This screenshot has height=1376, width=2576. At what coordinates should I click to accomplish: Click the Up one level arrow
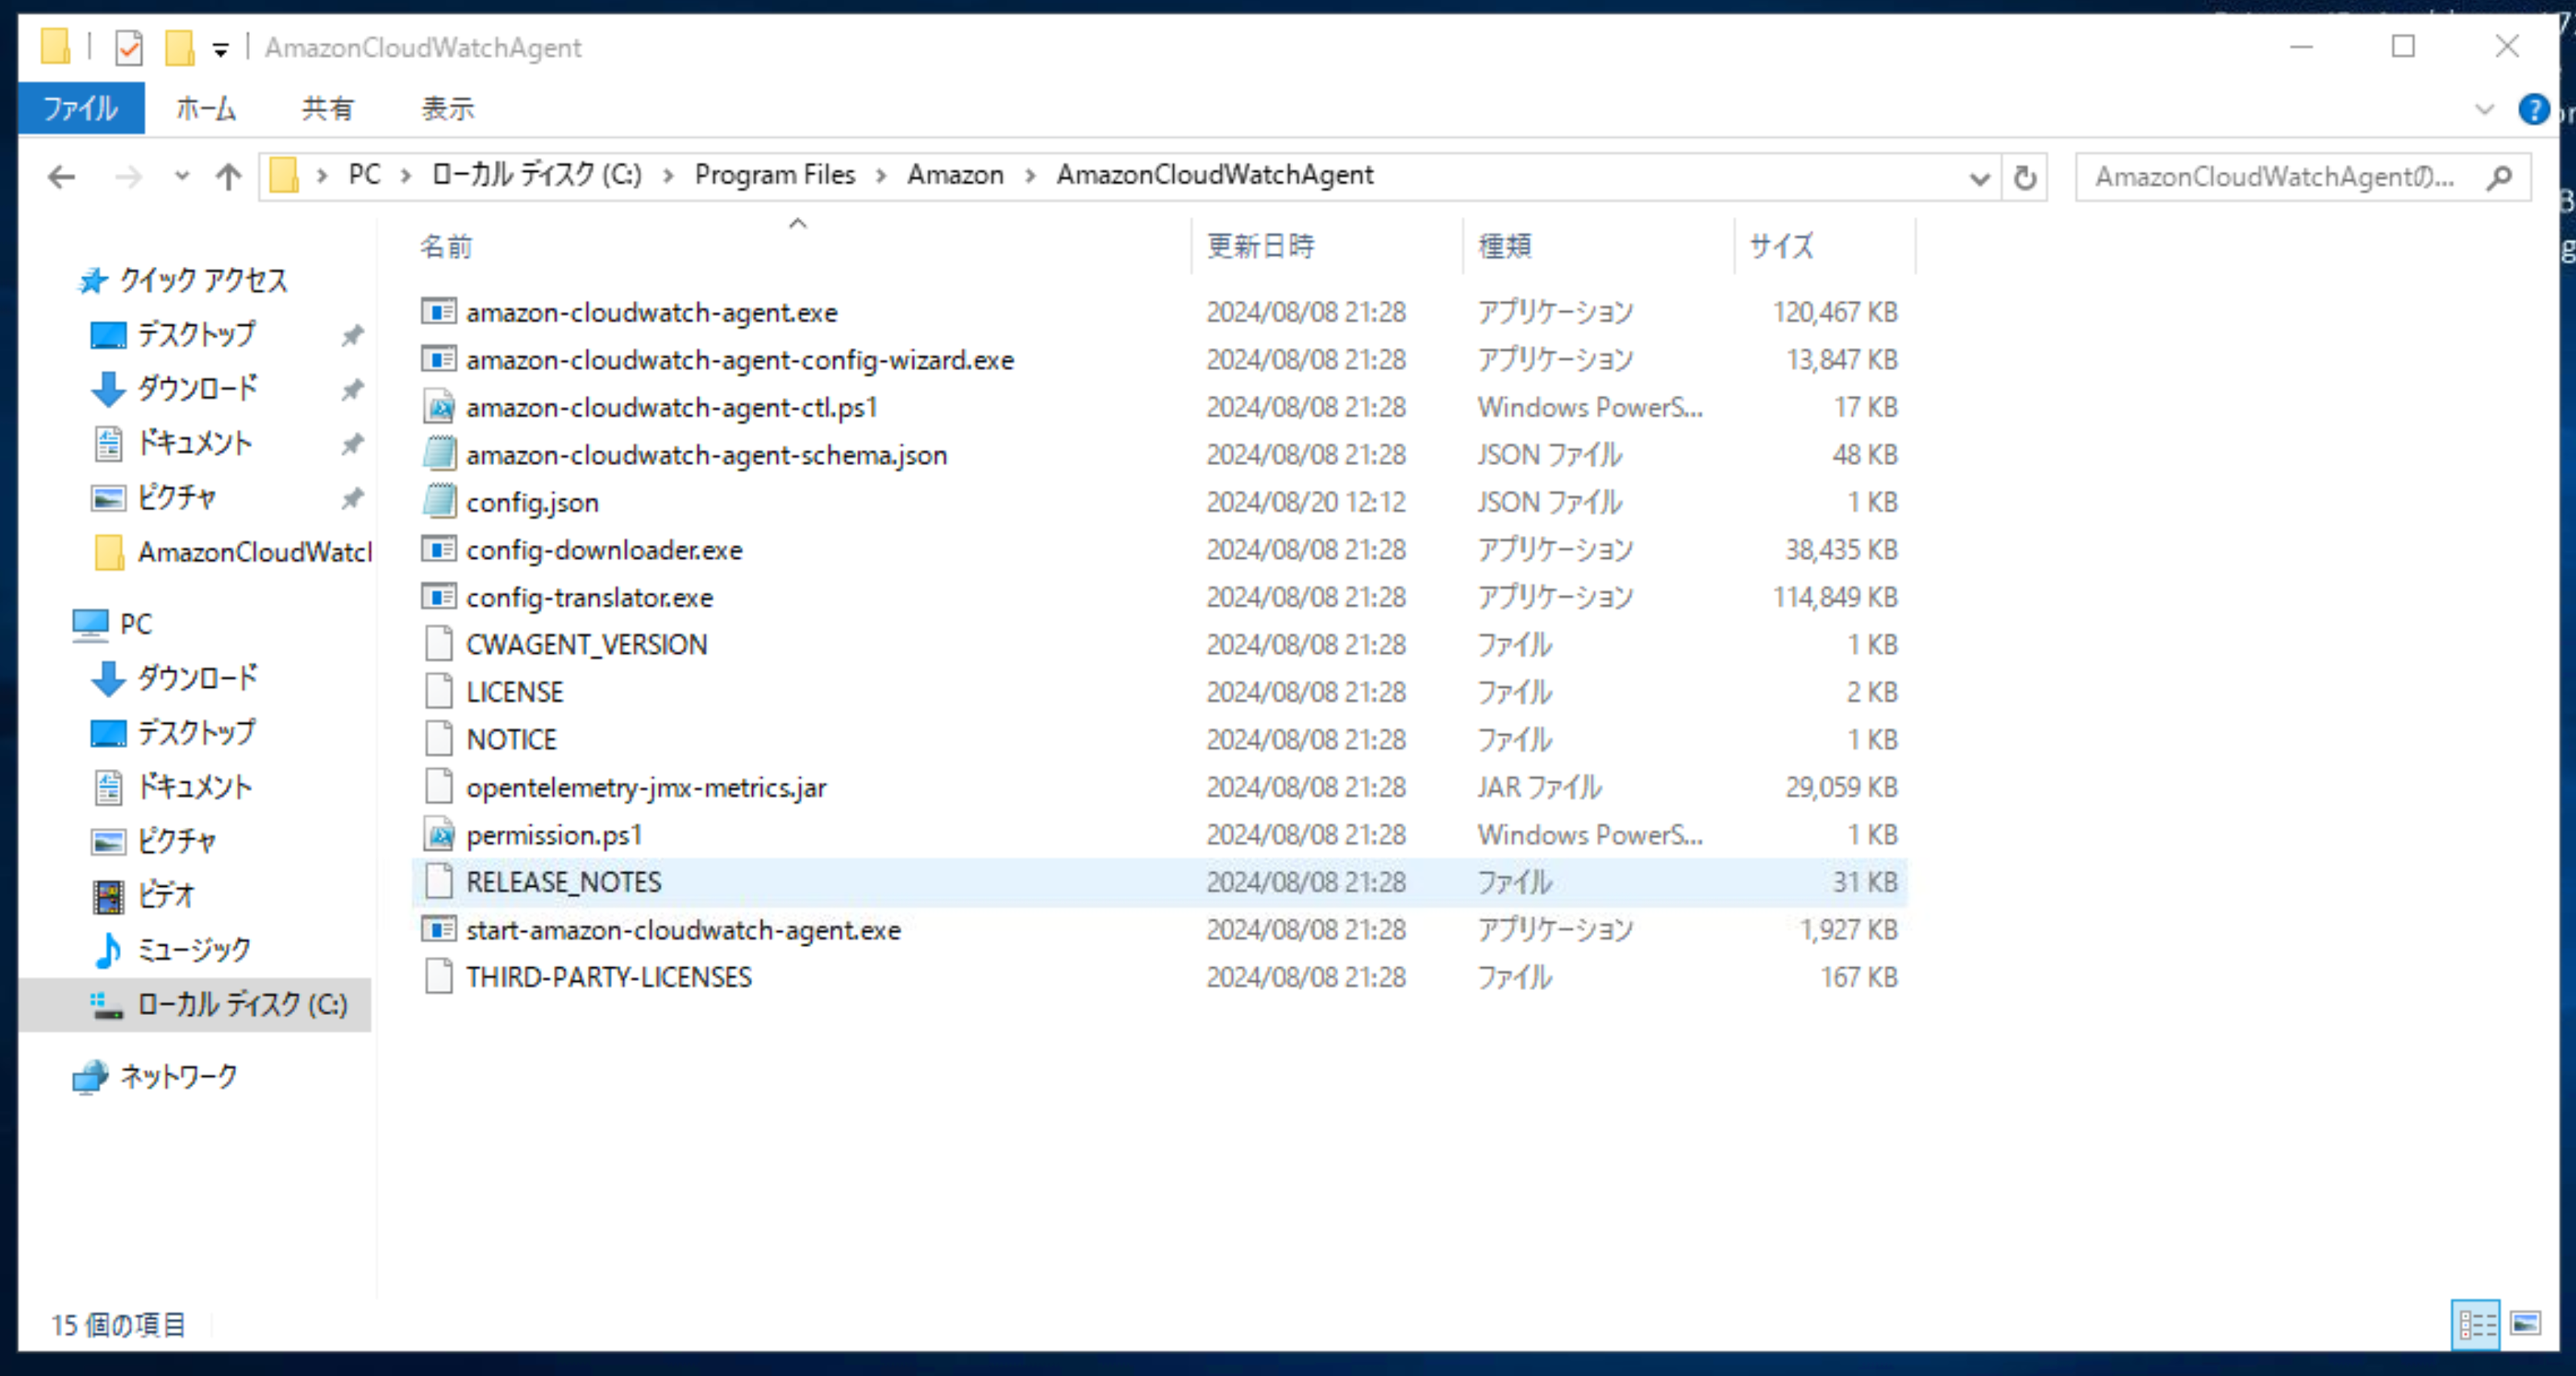pyautogui.click(x=228, y=177)
